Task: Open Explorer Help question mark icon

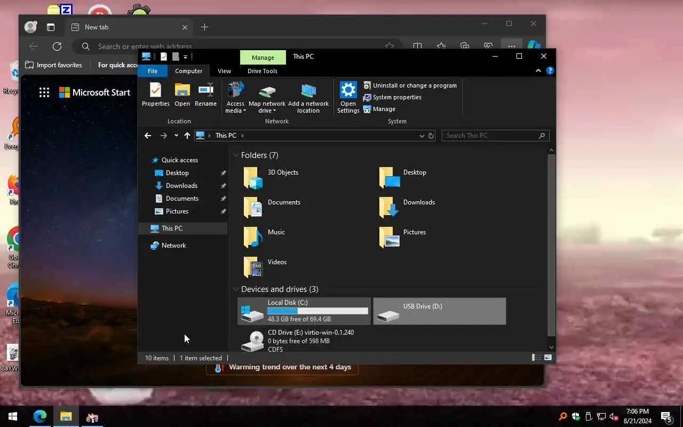Action: click(550, 70)
